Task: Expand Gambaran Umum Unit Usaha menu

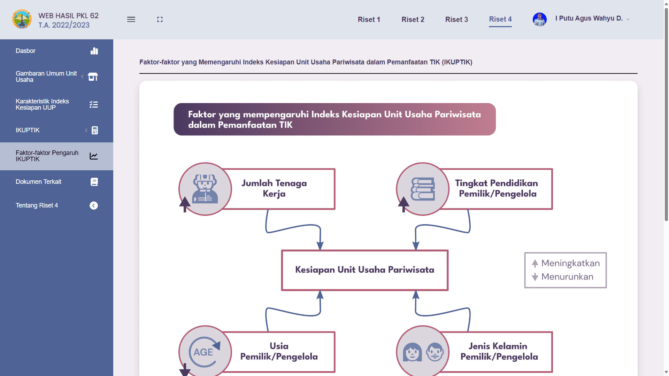Action: [56, 77]
